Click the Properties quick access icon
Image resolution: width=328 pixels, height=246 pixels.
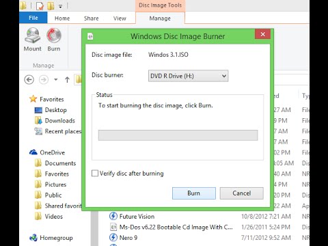40,5
